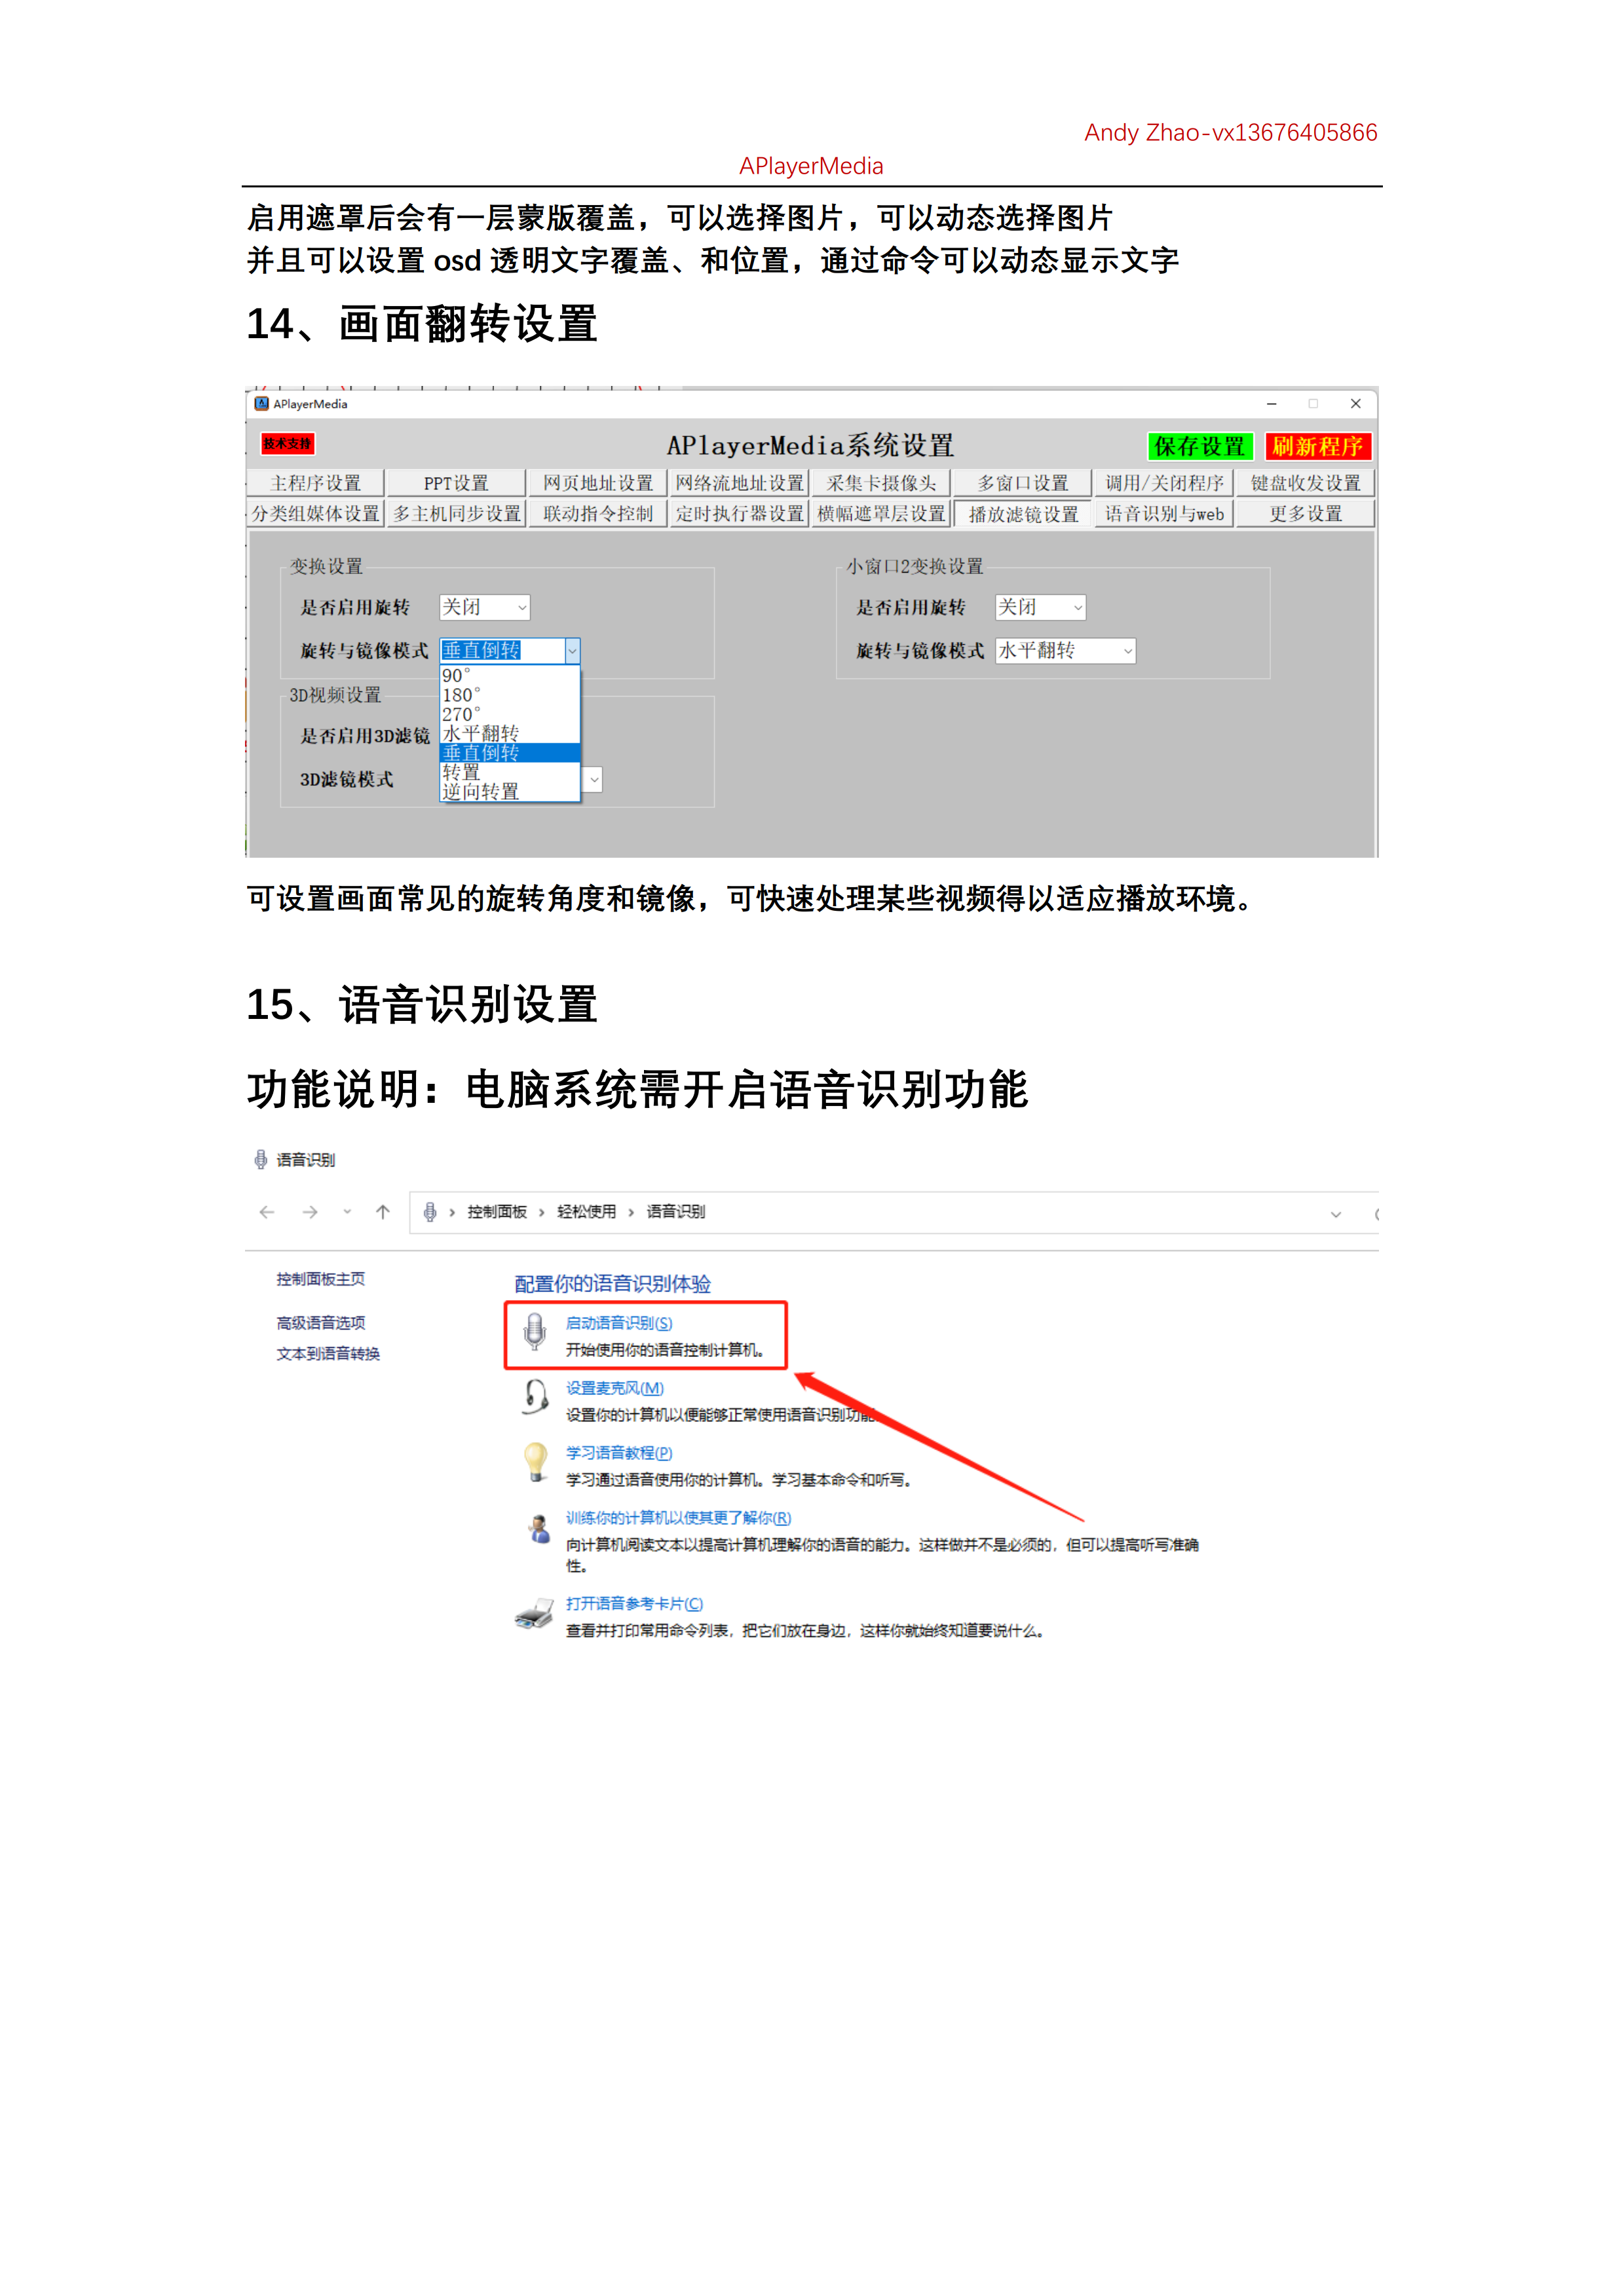Click the forward arrow in control panel
The image size is (1624, 2296).
tap(310, 1212)
